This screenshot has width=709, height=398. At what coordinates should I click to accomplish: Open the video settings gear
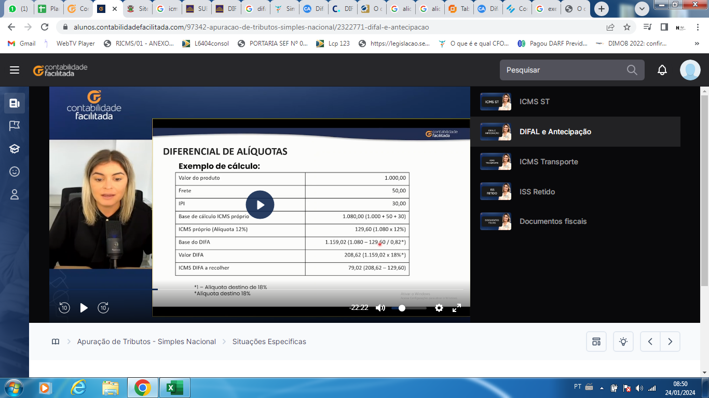[x=439, y=308]
